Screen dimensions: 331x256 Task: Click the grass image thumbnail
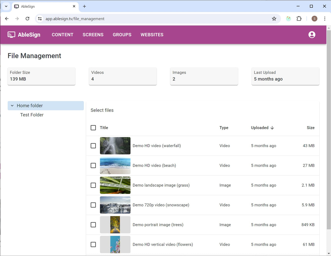point(115,185)
